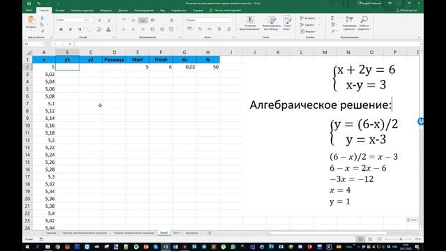This screenshot has height=251, width=446.
Task: Click the orientation text angle icon
Action: [x=153, y=20]
